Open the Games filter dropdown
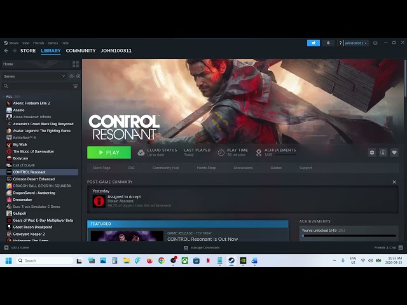 point(34,76)
